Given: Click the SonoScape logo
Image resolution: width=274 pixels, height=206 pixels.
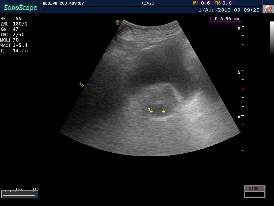Looking at the screenshot, I should (x=20, y=7).
